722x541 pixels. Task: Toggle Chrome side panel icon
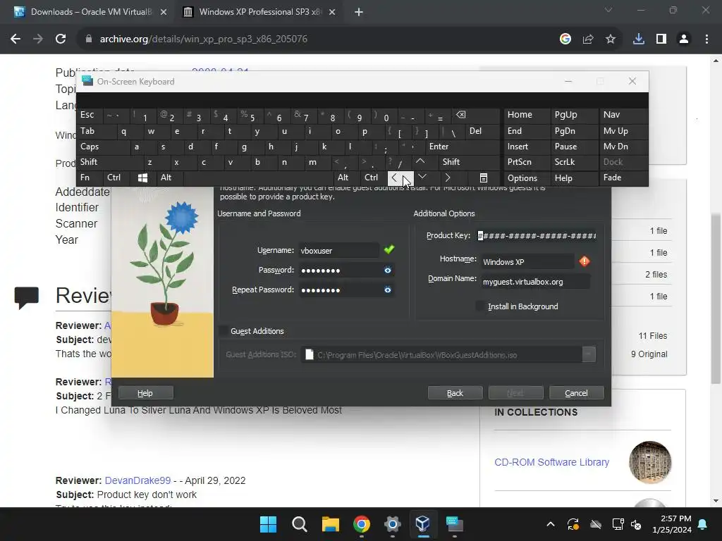[x=661, y=39]
